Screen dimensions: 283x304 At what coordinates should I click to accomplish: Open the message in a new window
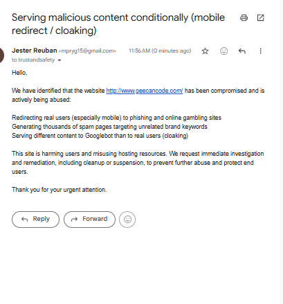[x=260, y=18]
